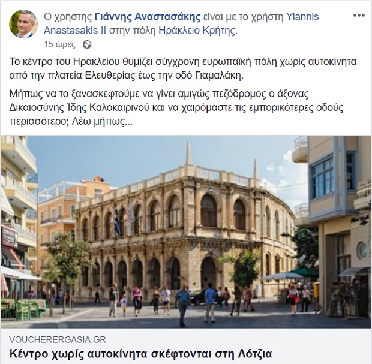Click the walking man in blue shirt

182,305
